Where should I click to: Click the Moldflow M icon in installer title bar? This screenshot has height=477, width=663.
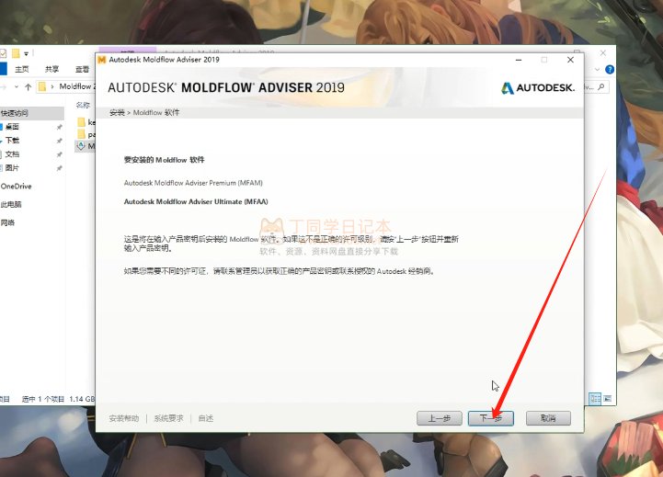(x=101, y=60)
